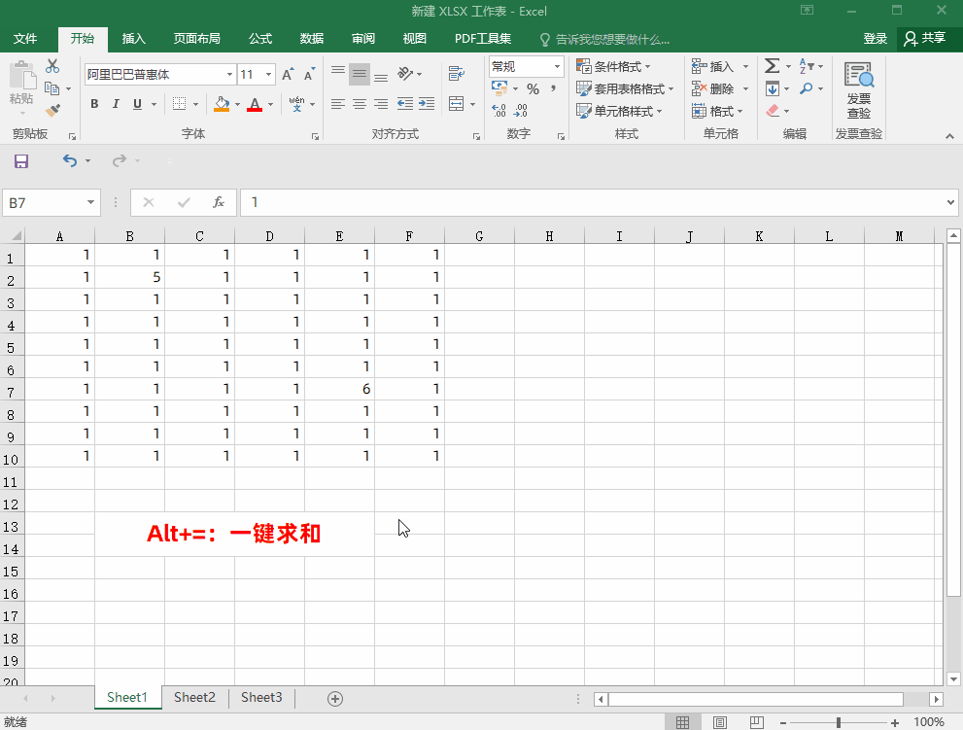
Task: Undo the last action
Action: pos(69,161)
